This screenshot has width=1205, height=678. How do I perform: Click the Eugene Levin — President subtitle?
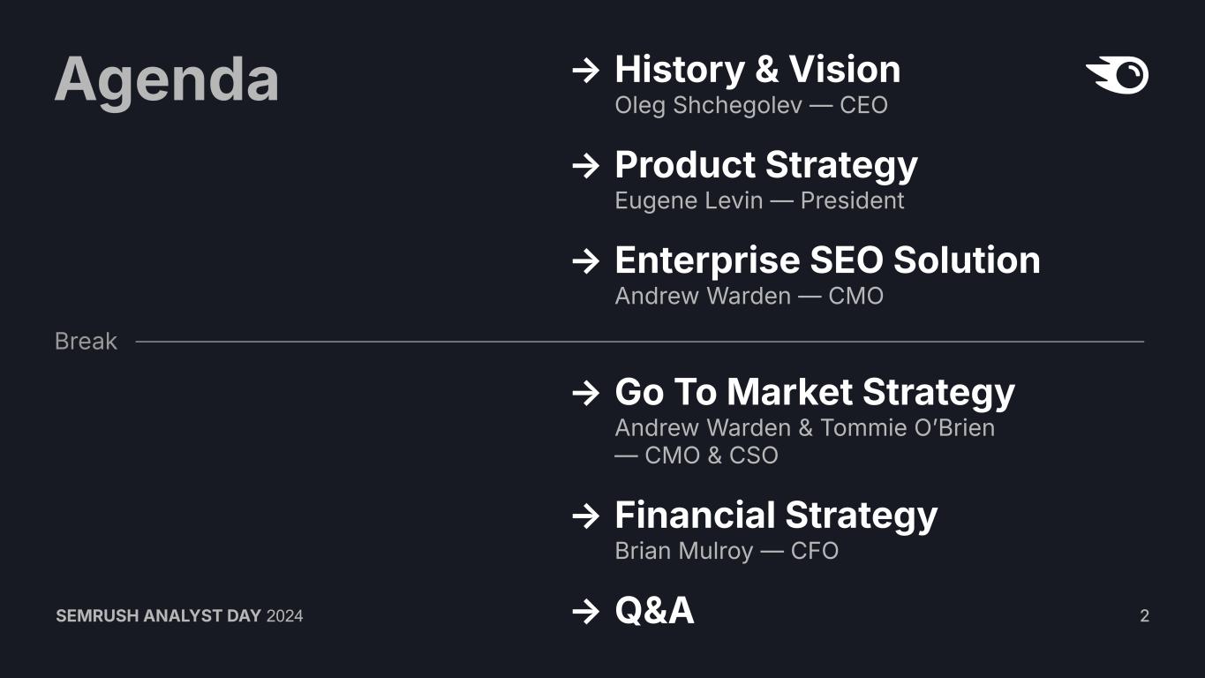pyautogui.click(x=759, y=200)
